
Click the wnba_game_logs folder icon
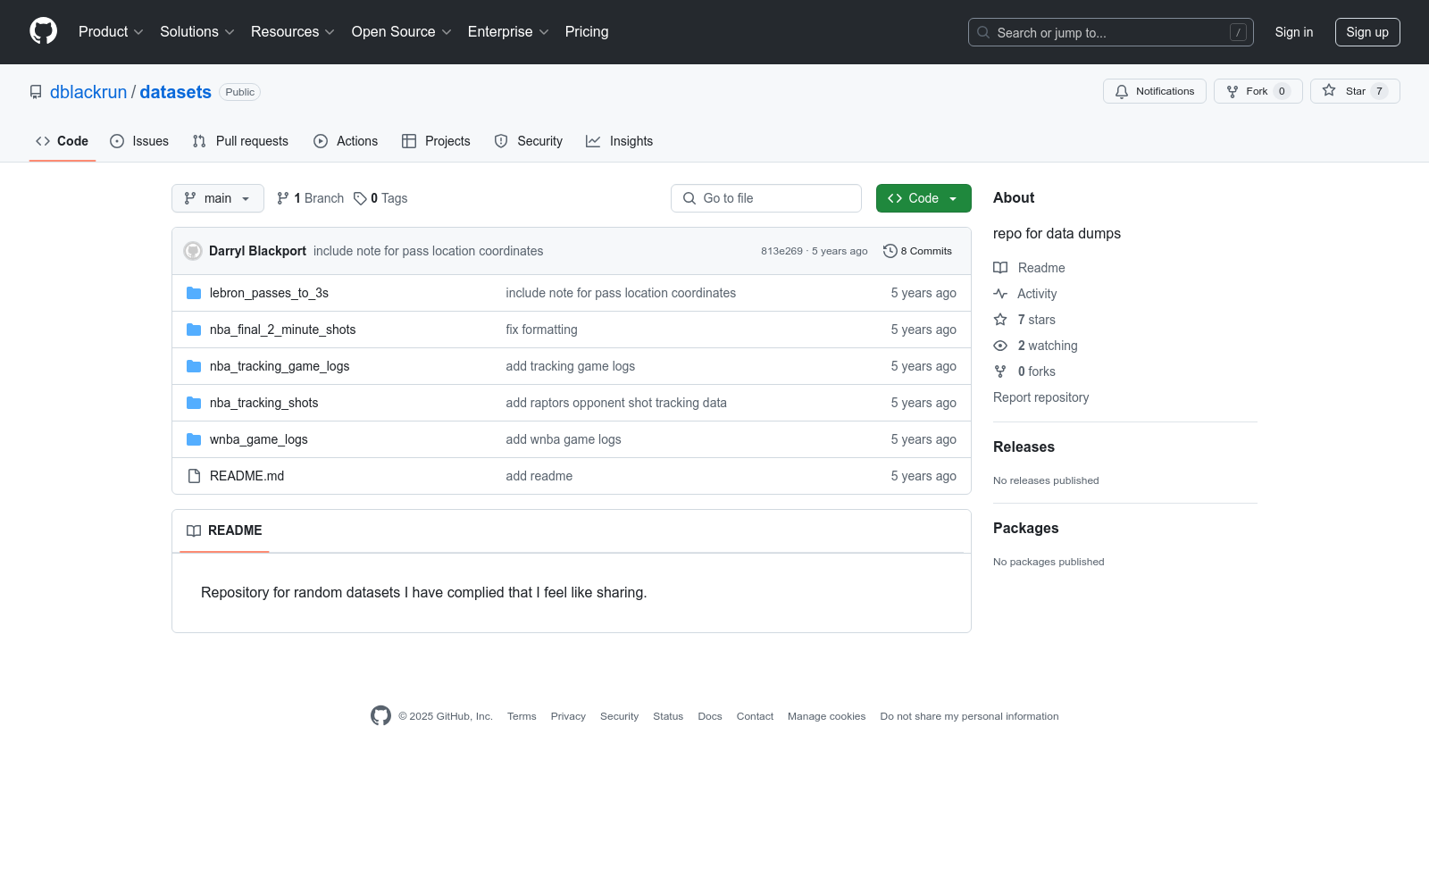(194, 439)
